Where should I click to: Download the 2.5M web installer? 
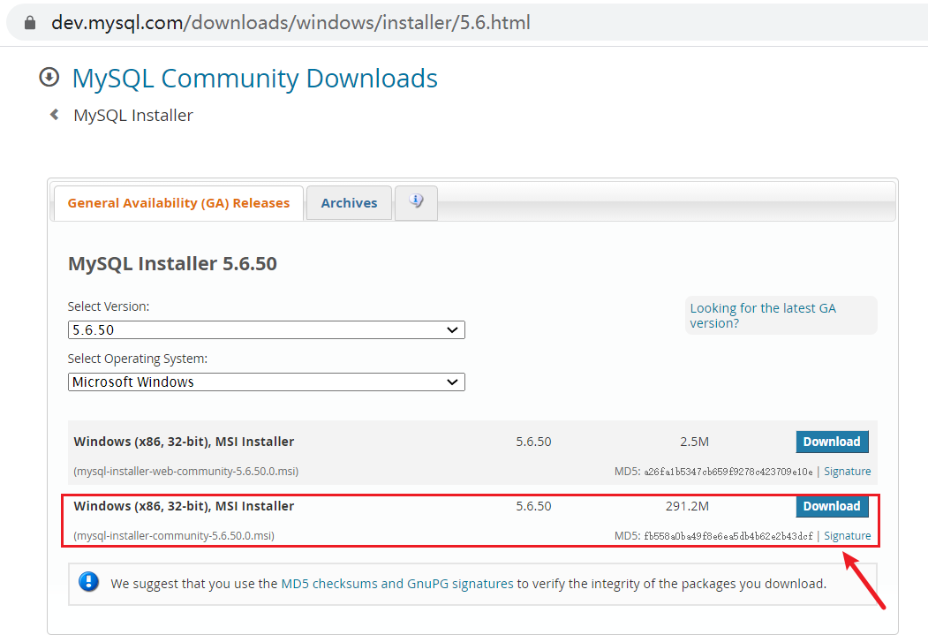point(832,442)
